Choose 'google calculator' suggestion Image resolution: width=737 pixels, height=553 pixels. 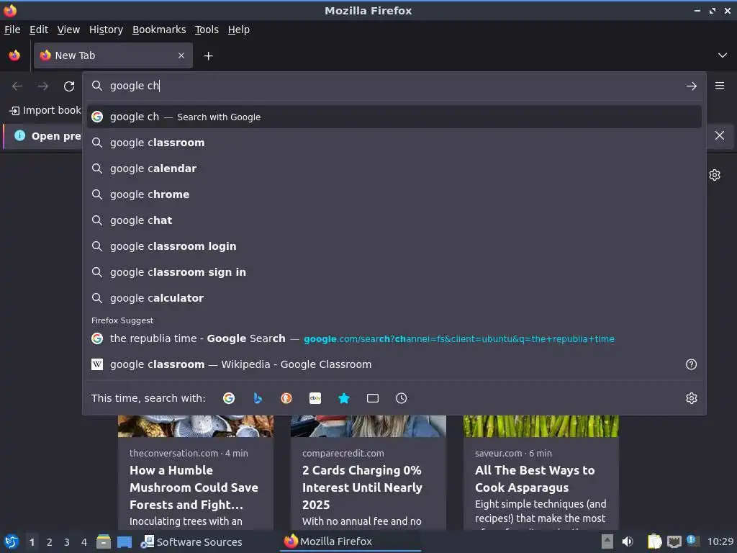tap(394, 297)
